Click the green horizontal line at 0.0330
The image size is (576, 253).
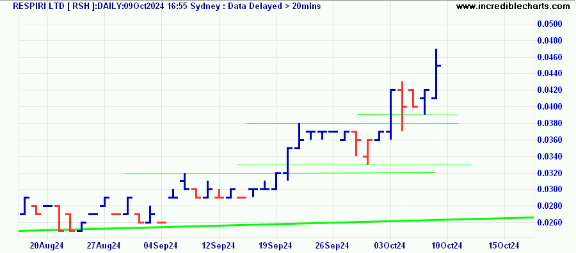coord(354,165)
